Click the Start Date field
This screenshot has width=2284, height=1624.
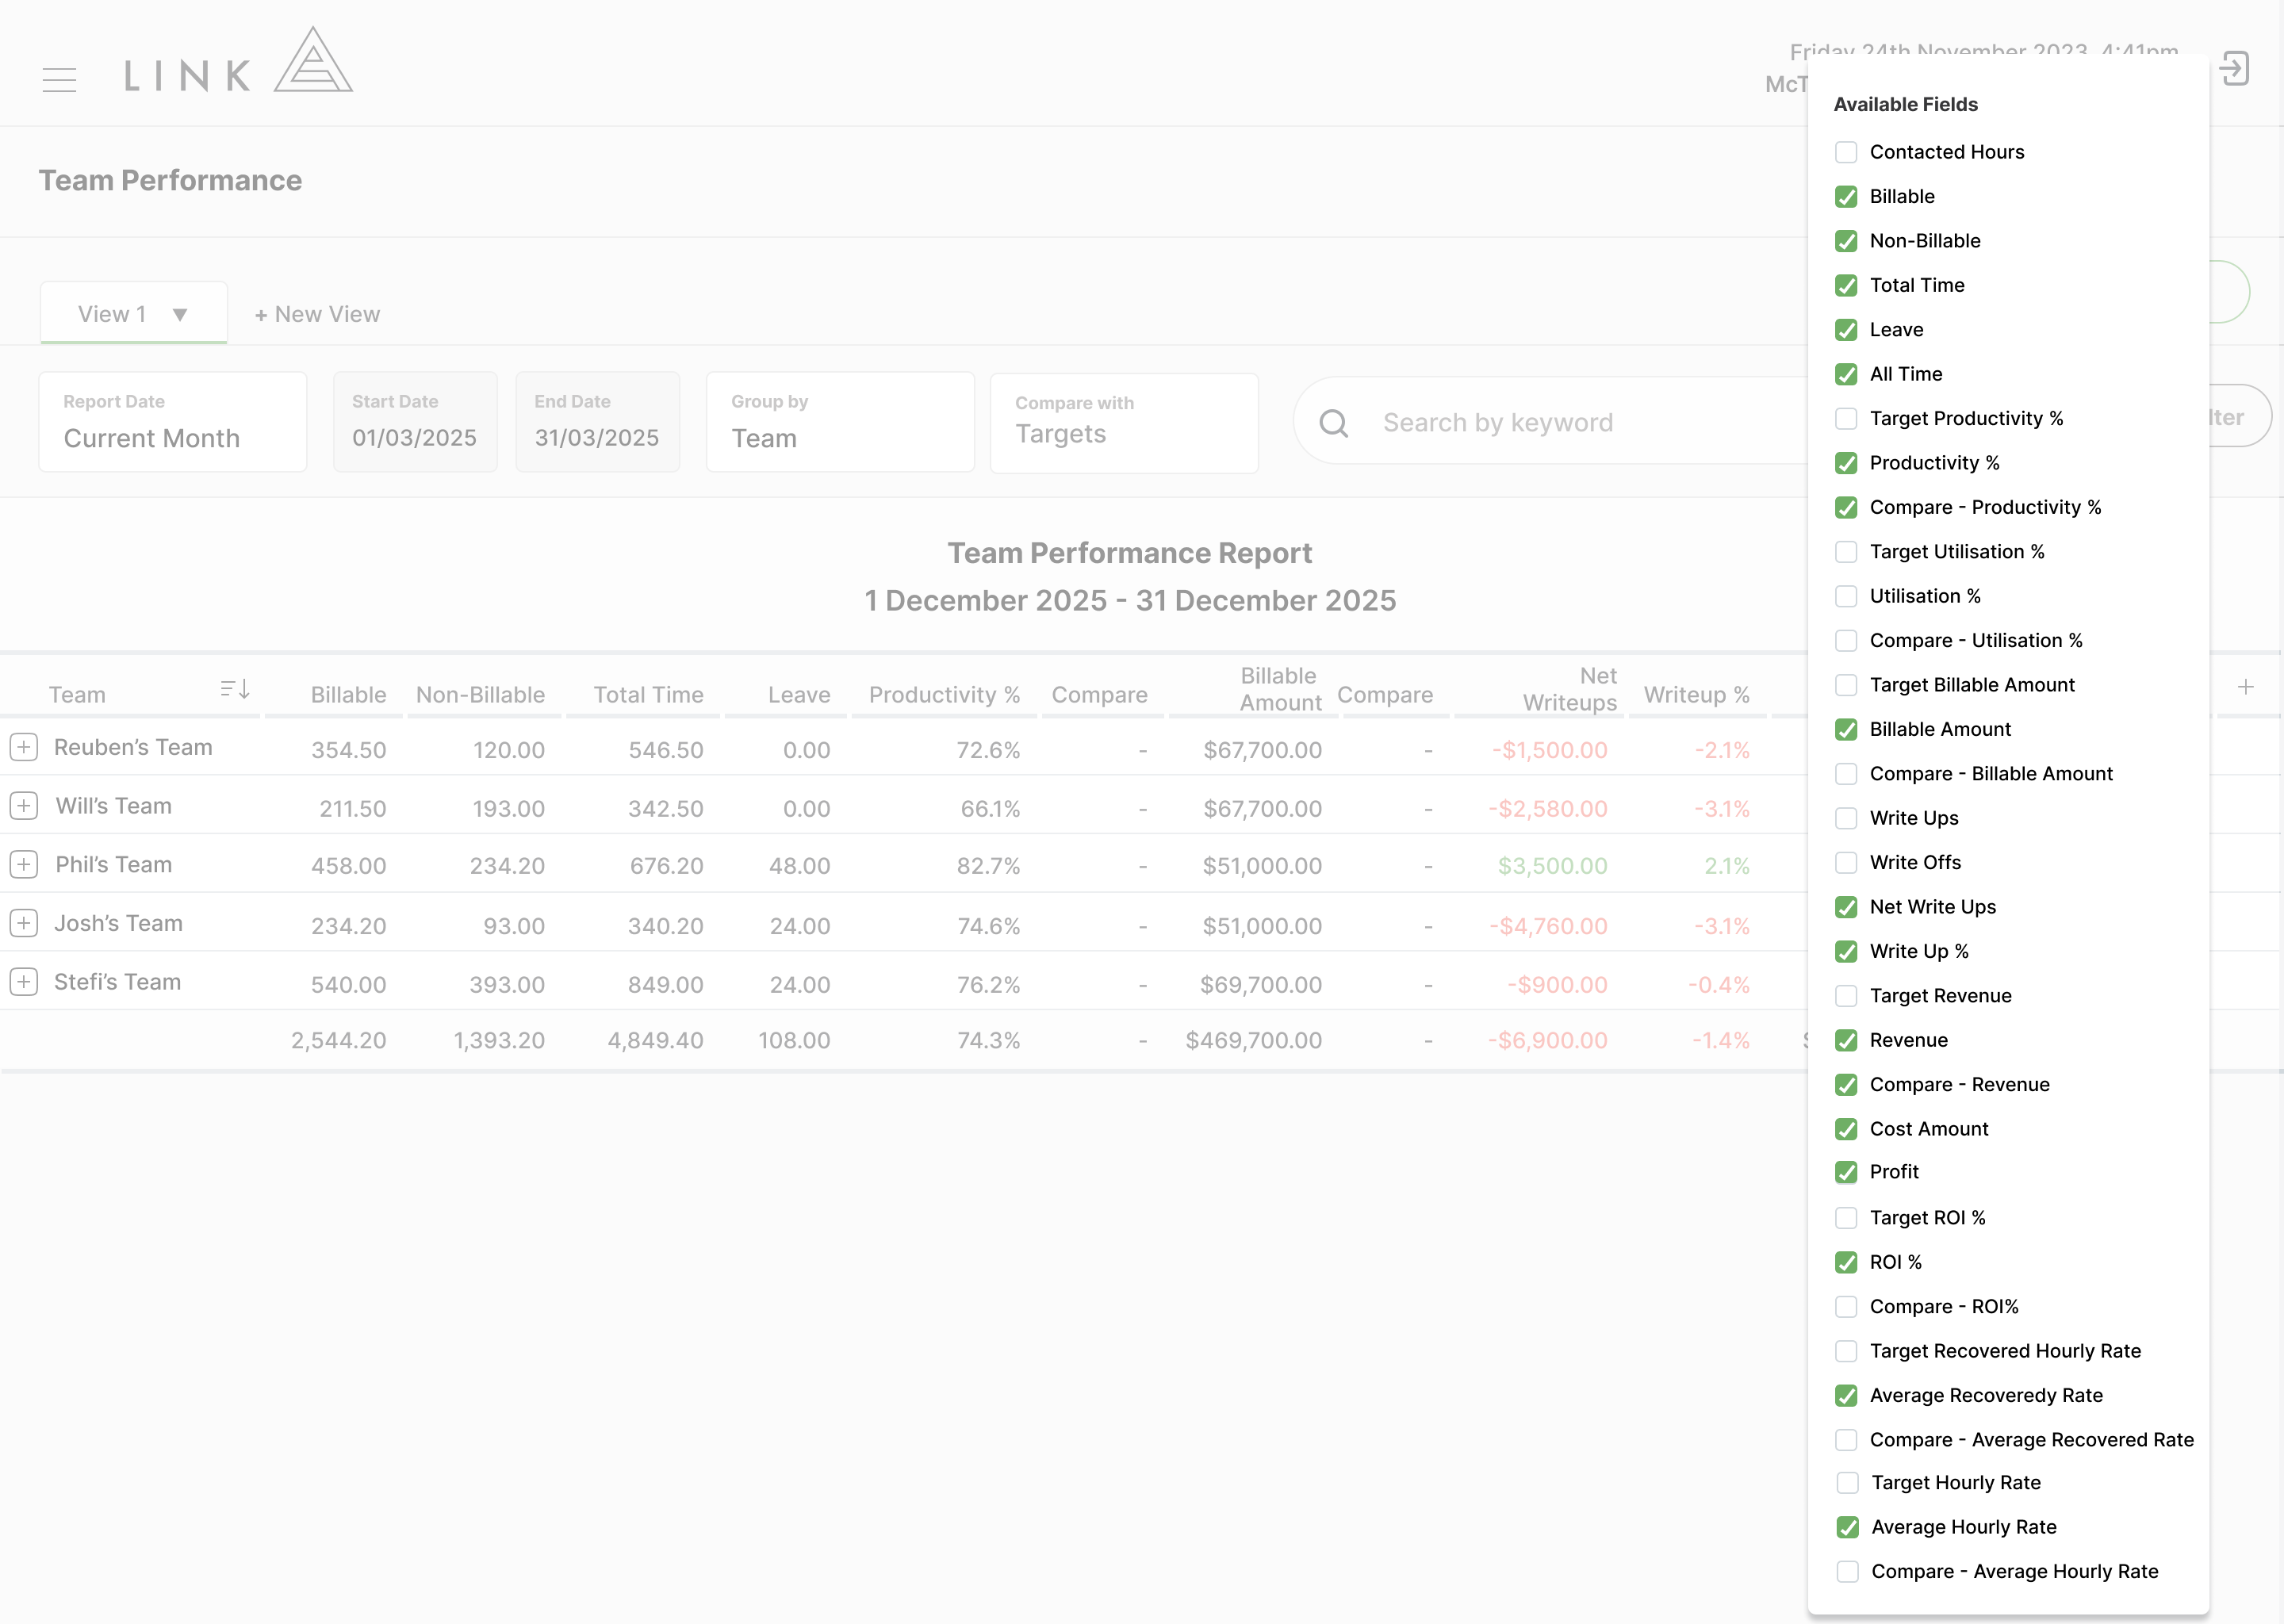415,422
